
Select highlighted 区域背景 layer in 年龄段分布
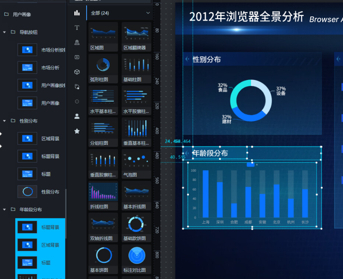tap(41, 245)
